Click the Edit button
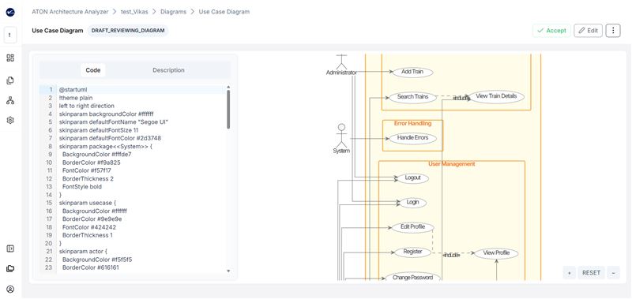This screenshot has width=632, height=299. click(x=588, y=31)
